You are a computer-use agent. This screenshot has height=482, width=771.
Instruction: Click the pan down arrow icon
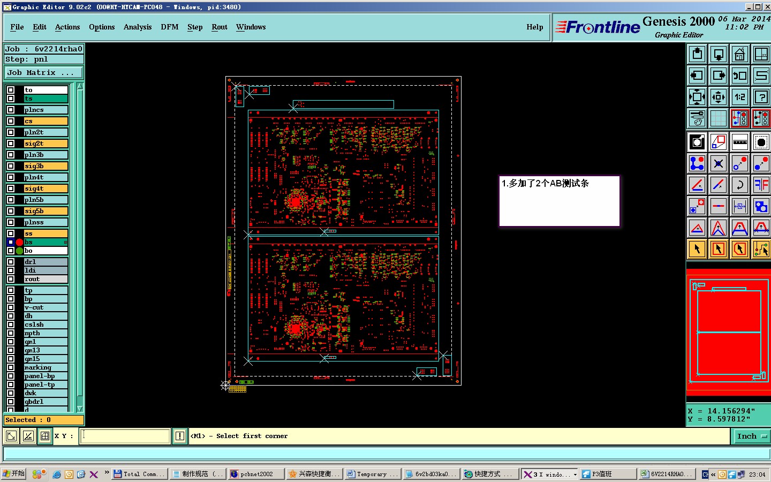tap(719, 54)
